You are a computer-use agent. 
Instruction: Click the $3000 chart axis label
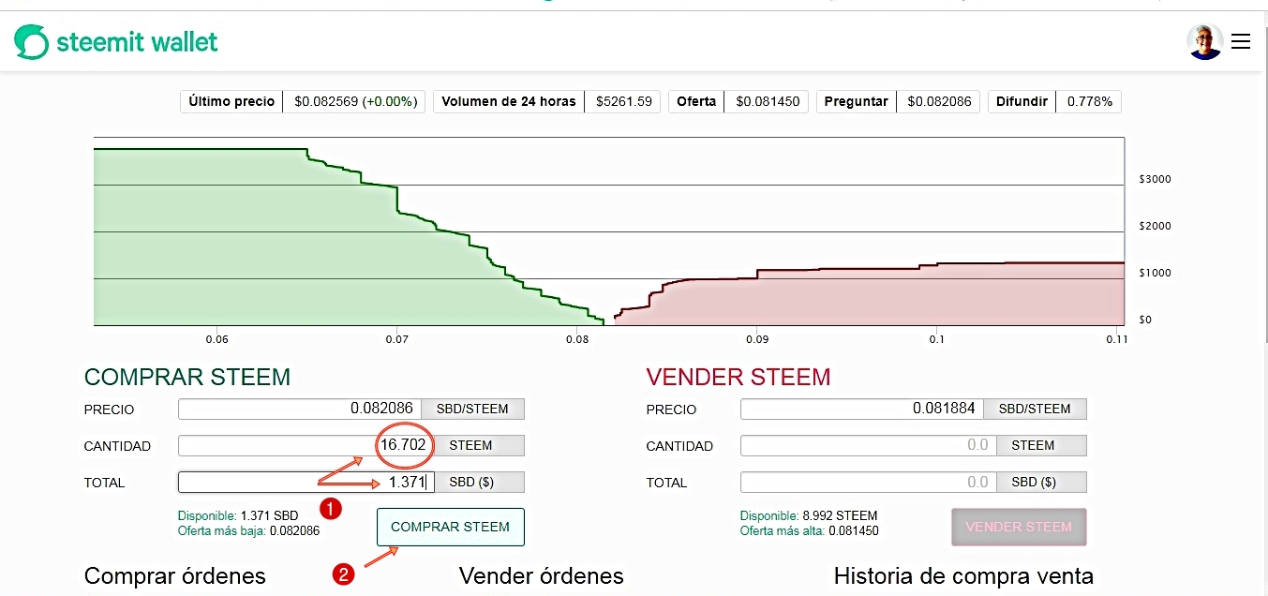[1155, 179]
